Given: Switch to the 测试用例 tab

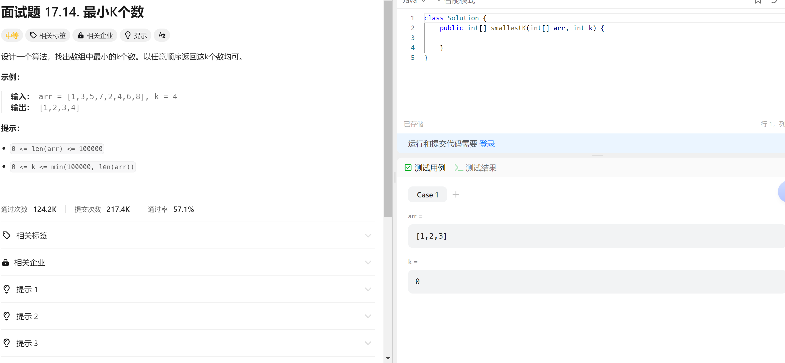Looking at the screenshot, I should pyautogui.click(x=425, y=168).
